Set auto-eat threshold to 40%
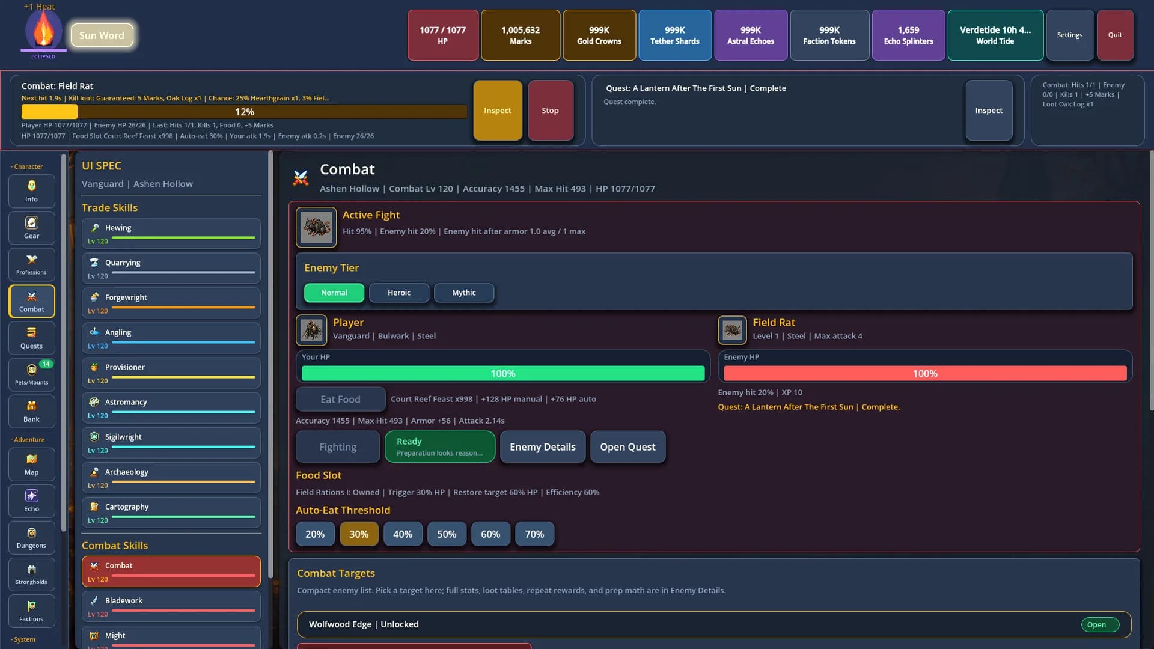Screen dimensions: 1154x649 coord(403,534)
